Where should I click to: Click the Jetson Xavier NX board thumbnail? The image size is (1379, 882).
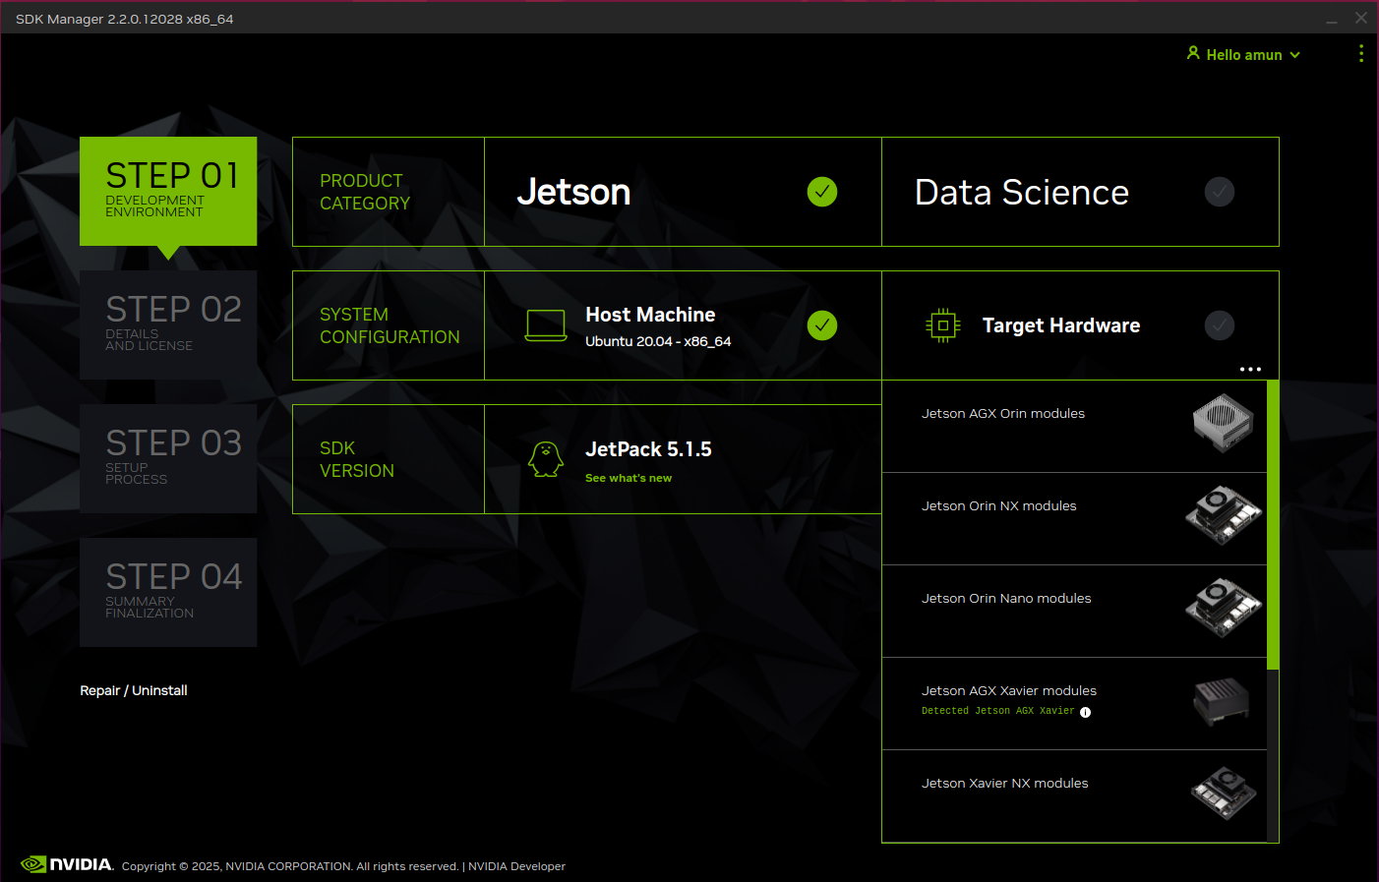(x=1224, y=793)
